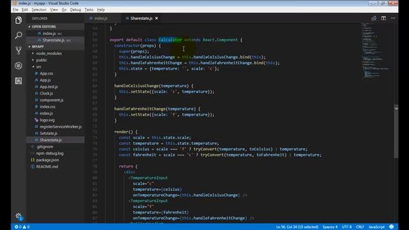This screenshot has height=230, width=409.
Task: Select Sharestate.js in Open Editors list
Action: pos(56,40)
